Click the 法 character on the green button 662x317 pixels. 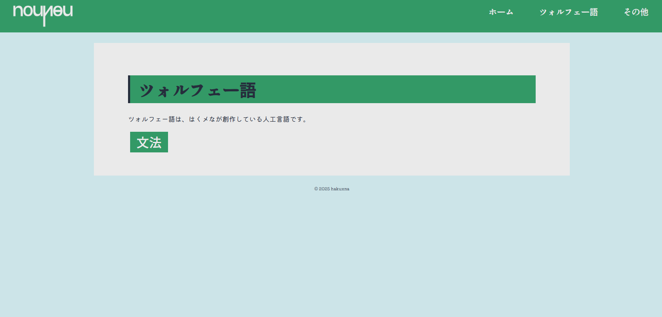pos(155,143)
